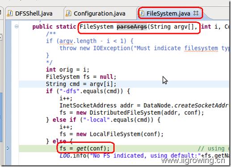Click the line "String cmd = argv[i];"

[x=81, y=84]
